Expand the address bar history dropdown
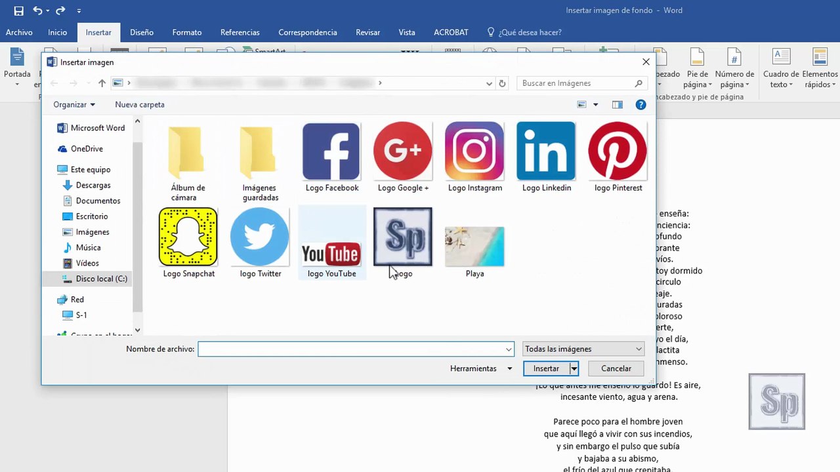The image size is (840, 472). (x=489, y=83)
